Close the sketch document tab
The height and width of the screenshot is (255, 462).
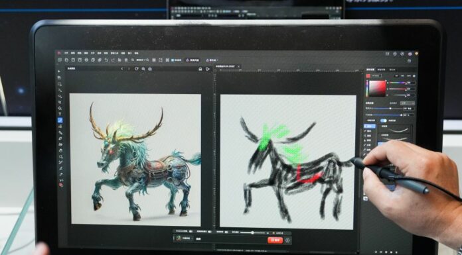(238, 66)
